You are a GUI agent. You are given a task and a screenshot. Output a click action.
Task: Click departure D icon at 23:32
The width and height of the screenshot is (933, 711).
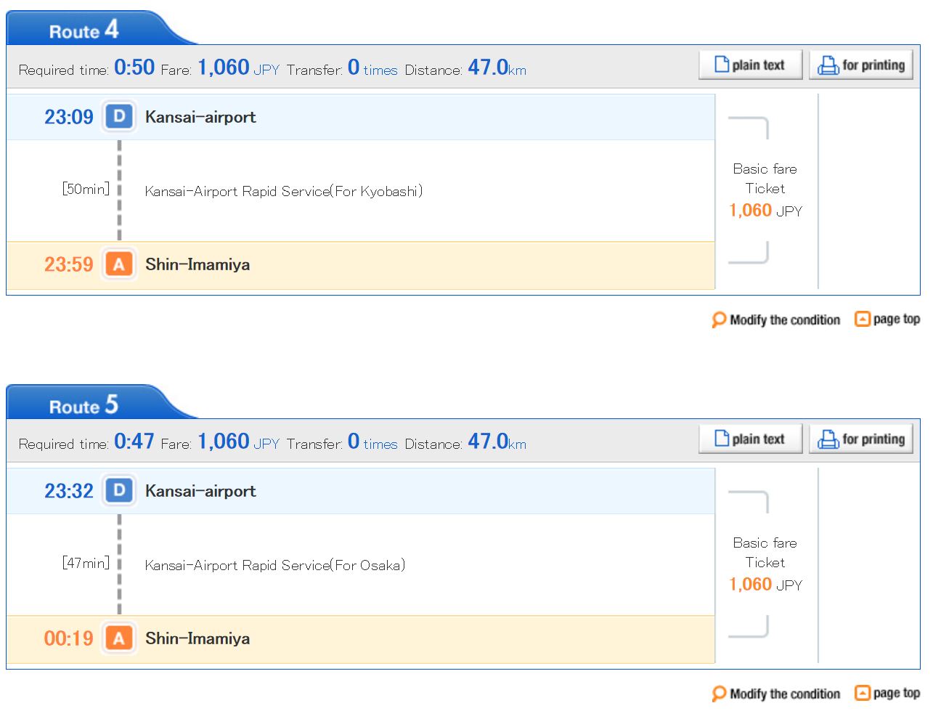(119, 490)
